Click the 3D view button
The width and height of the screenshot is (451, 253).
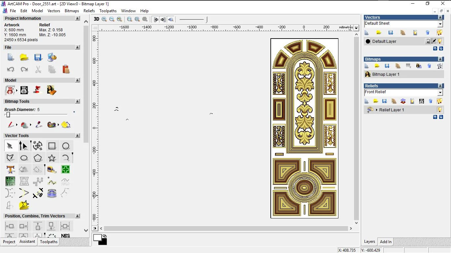click(96, 19)
